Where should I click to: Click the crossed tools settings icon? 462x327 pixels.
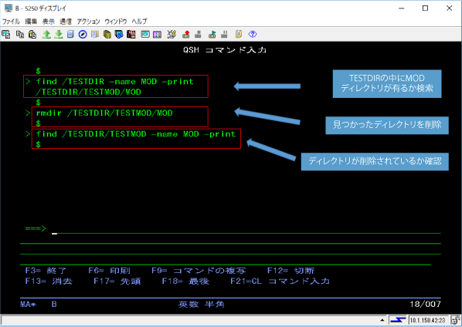click(x=172, y=35)
